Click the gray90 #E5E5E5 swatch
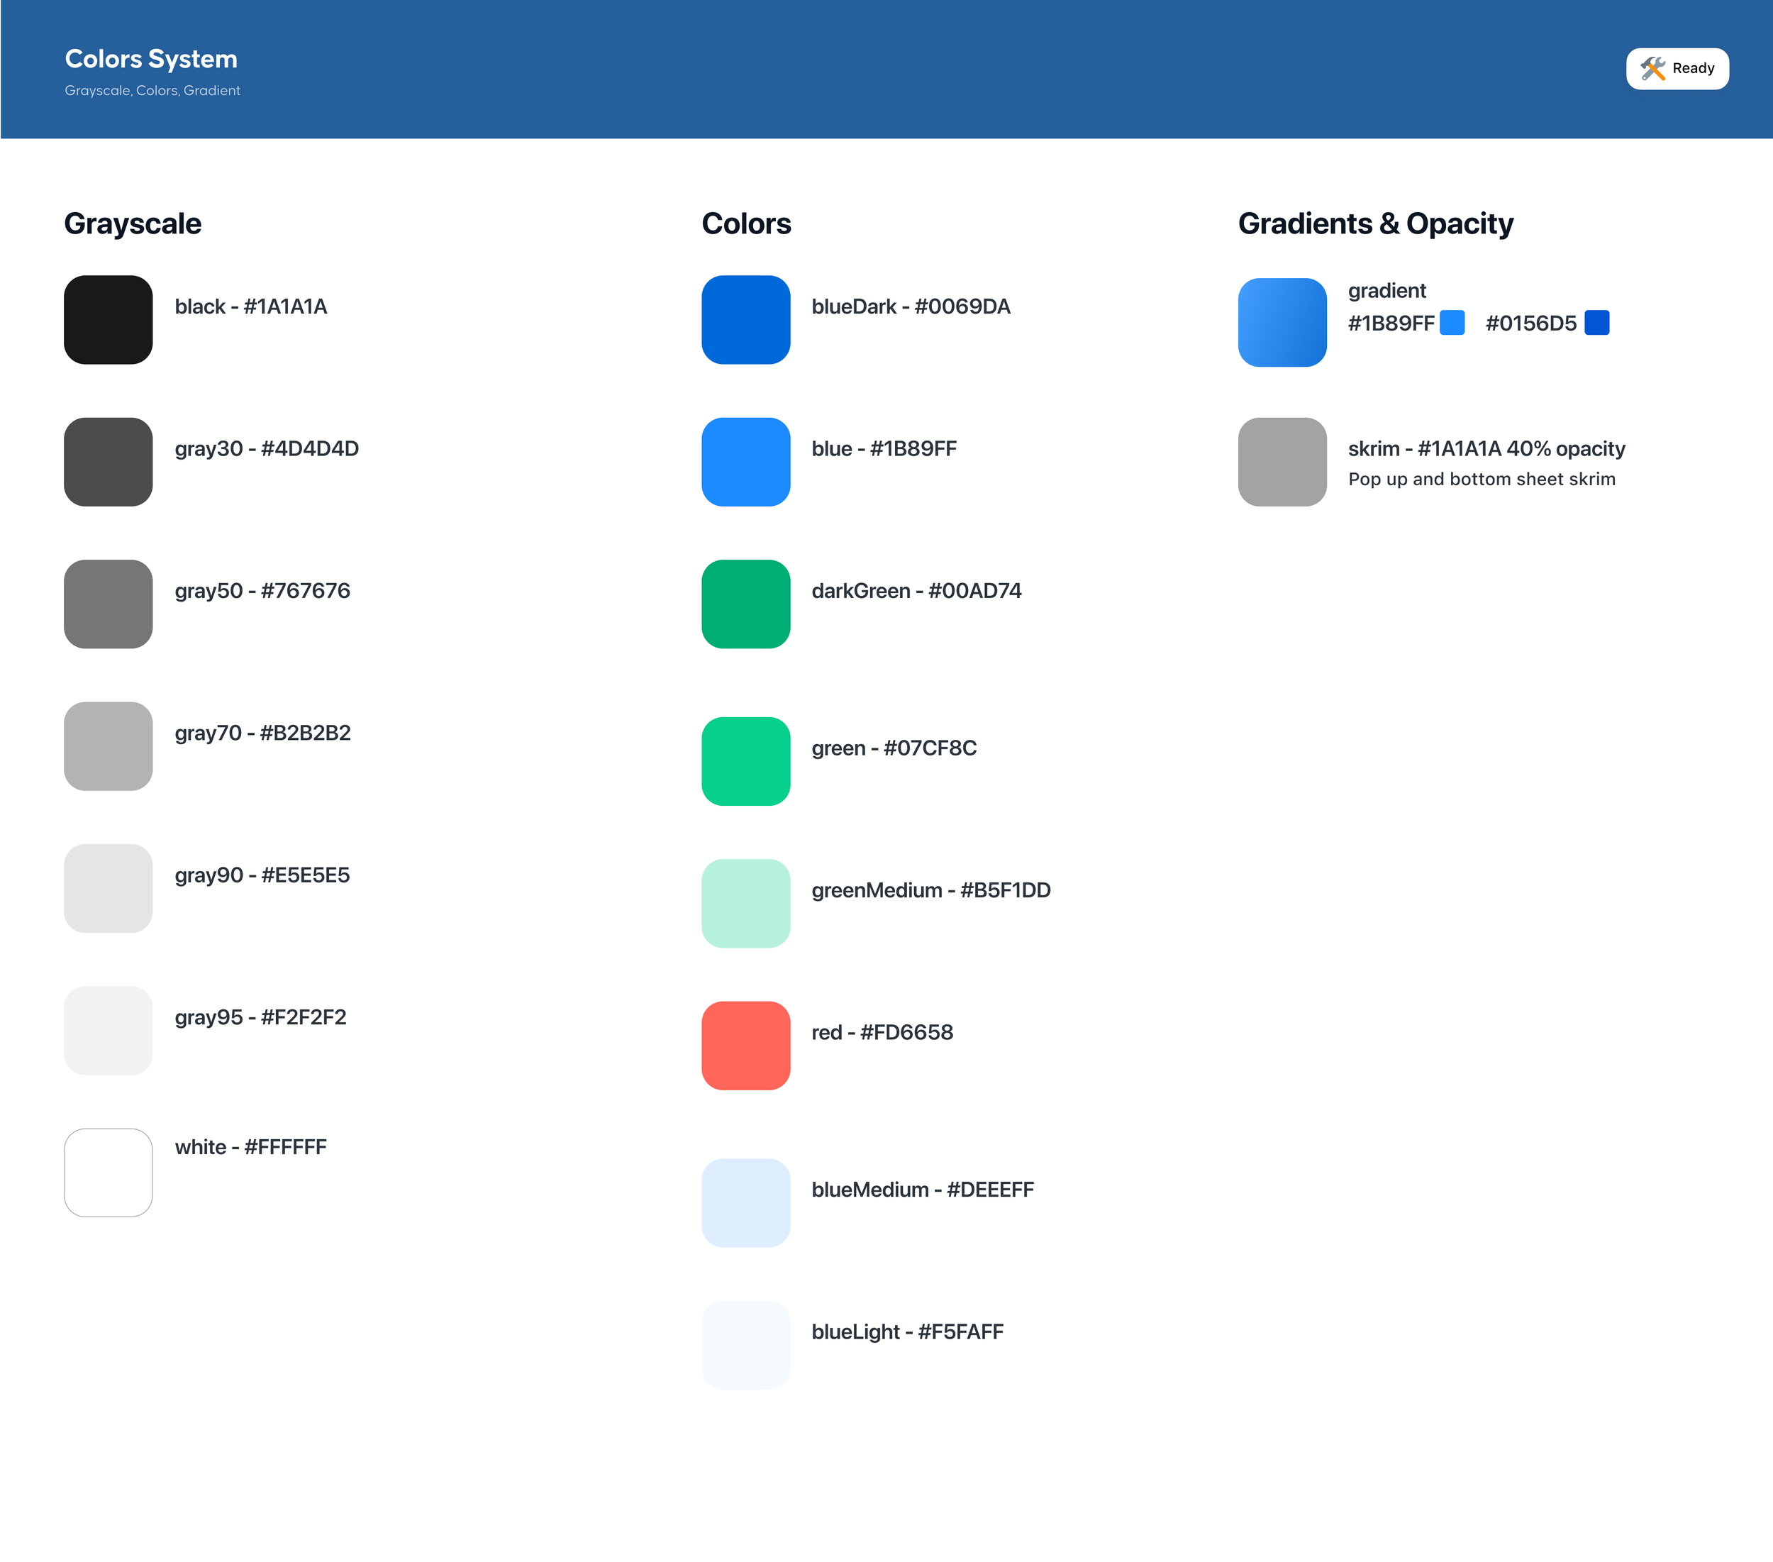 pyautogui.click(x=108, y=889)
